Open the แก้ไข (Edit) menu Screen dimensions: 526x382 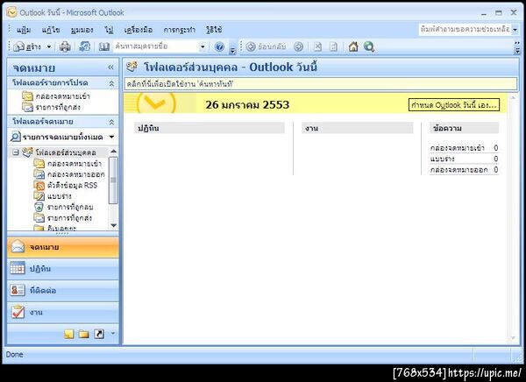51,30
